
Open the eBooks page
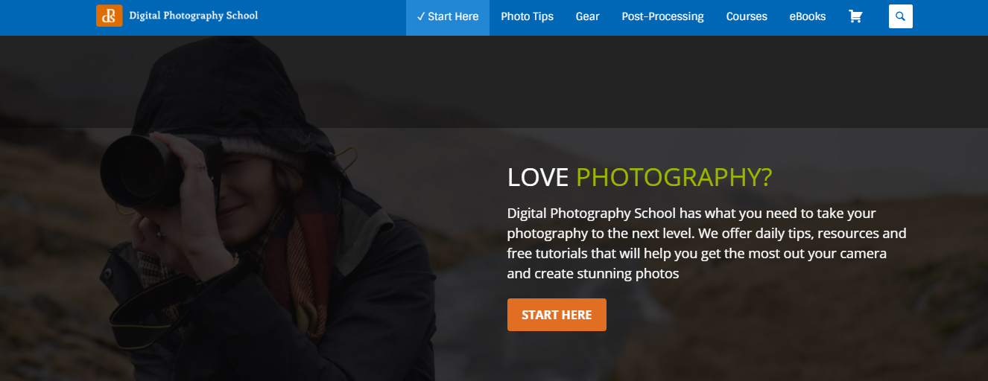pyautogui.click(x=807, y=16)
